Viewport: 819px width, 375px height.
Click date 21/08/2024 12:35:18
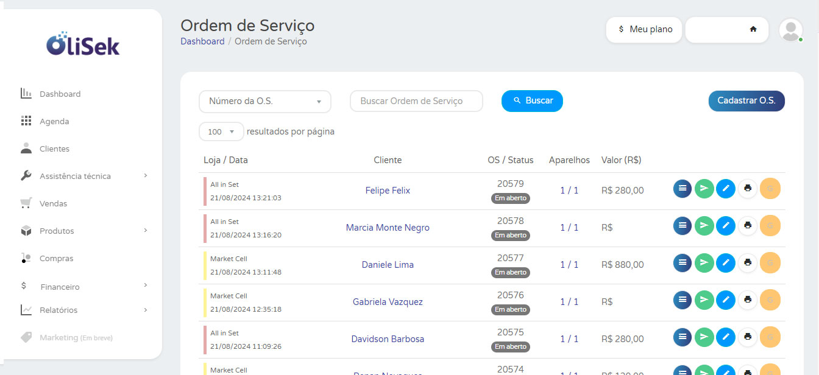[x=246, y=309]
